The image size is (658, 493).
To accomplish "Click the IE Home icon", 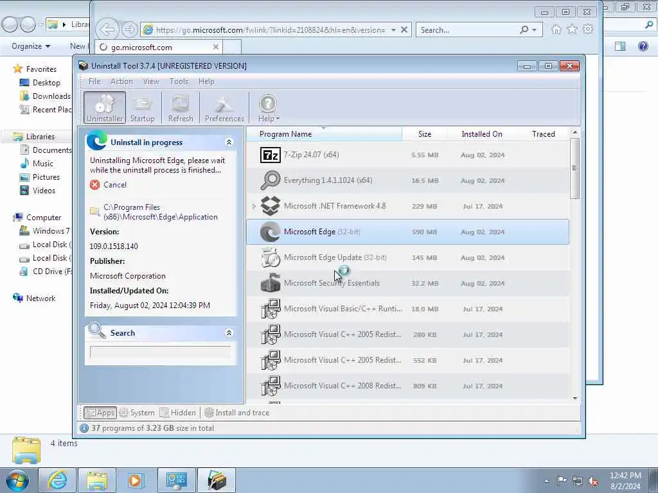I will (x=556, y=30).
